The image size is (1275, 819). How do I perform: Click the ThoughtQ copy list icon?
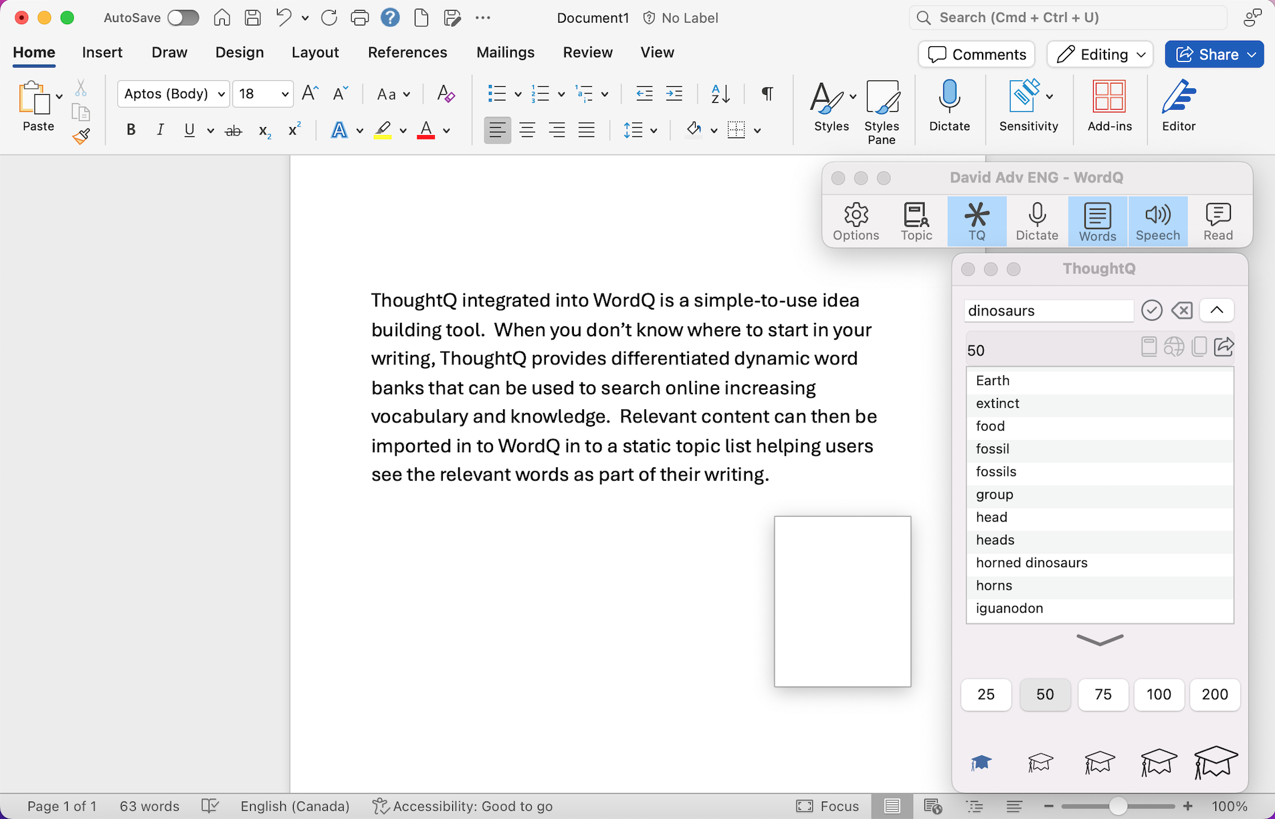(1199, 346)
